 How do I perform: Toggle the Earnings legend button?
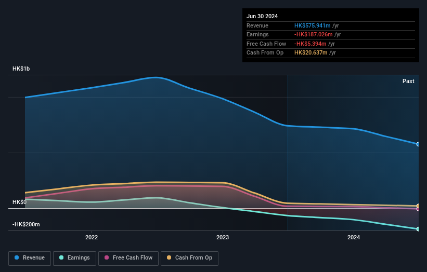(74, 258)
